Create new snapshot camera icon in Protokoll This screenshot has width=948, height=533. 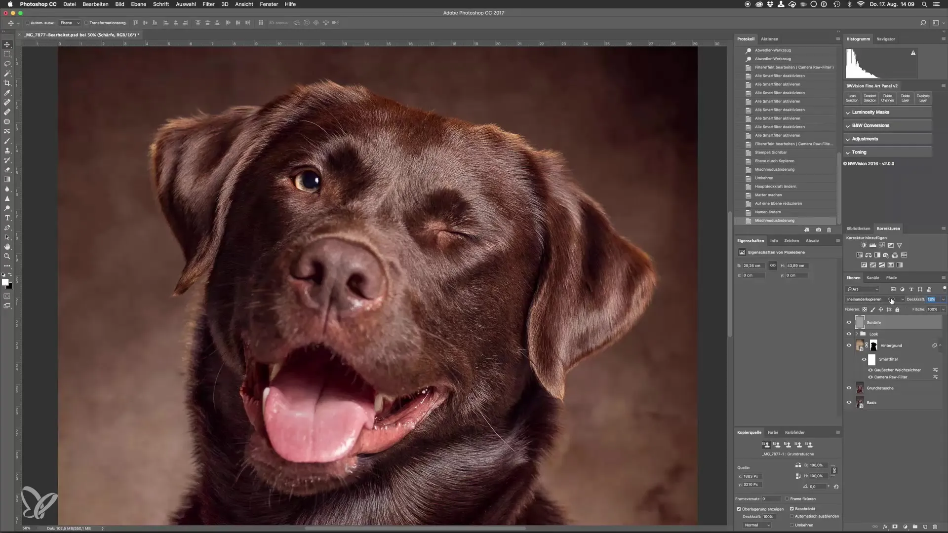click(818, 230)
